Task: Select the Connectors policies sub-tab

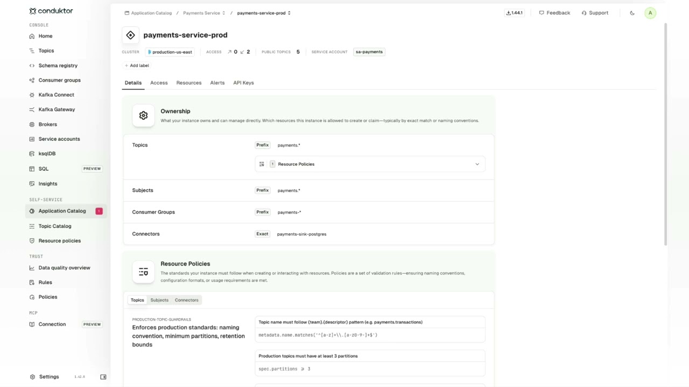Action: pos(187,300)
